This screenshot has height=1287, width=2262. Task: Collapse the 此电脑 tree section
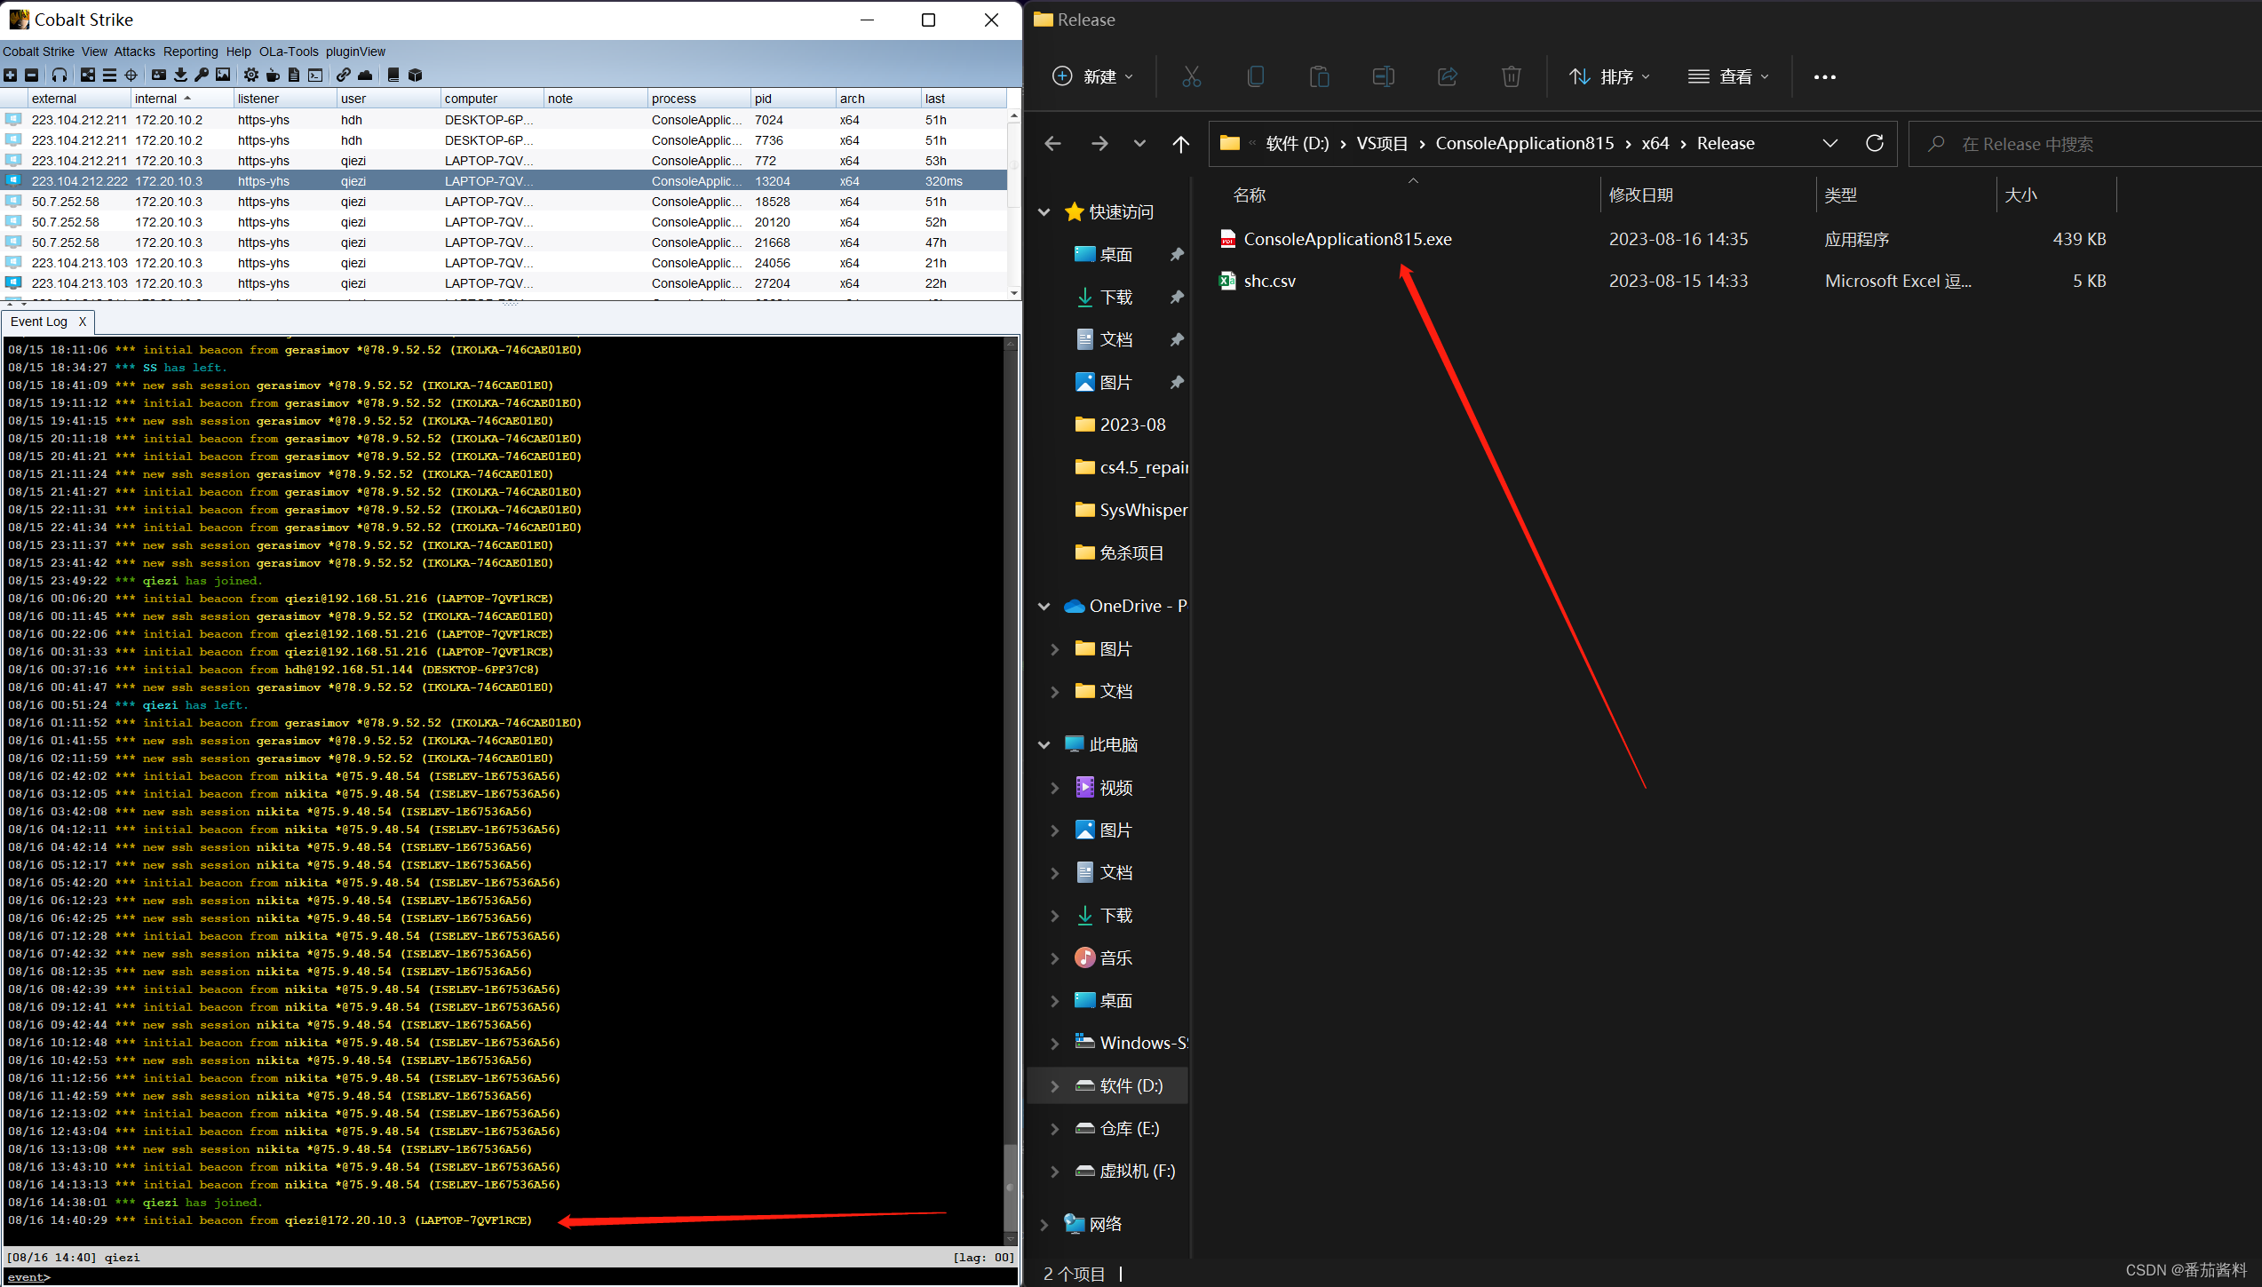(1044, 745)
